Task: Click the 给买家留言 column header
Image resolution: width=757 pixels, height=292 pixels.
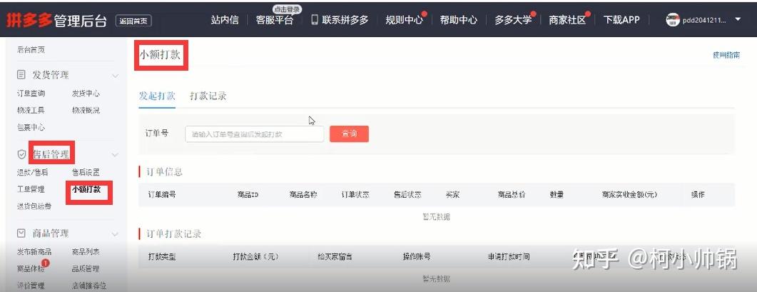Action: click(335, 257)
